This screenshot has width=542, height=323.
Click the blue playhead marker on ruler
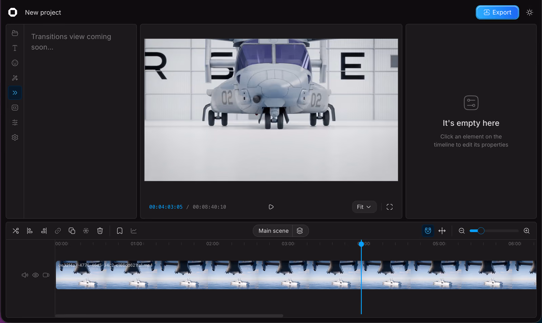click(x=361, y=244)
